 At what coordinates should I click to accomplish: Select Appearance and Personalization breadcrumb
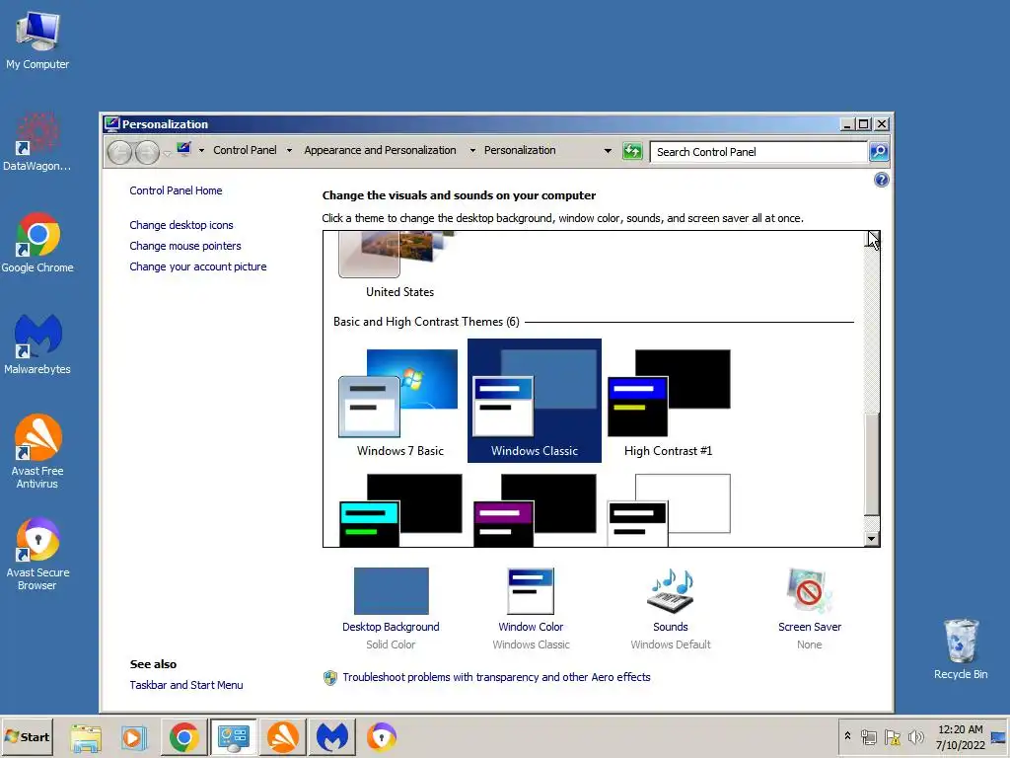pyautogui.click(x=380, y=150)
